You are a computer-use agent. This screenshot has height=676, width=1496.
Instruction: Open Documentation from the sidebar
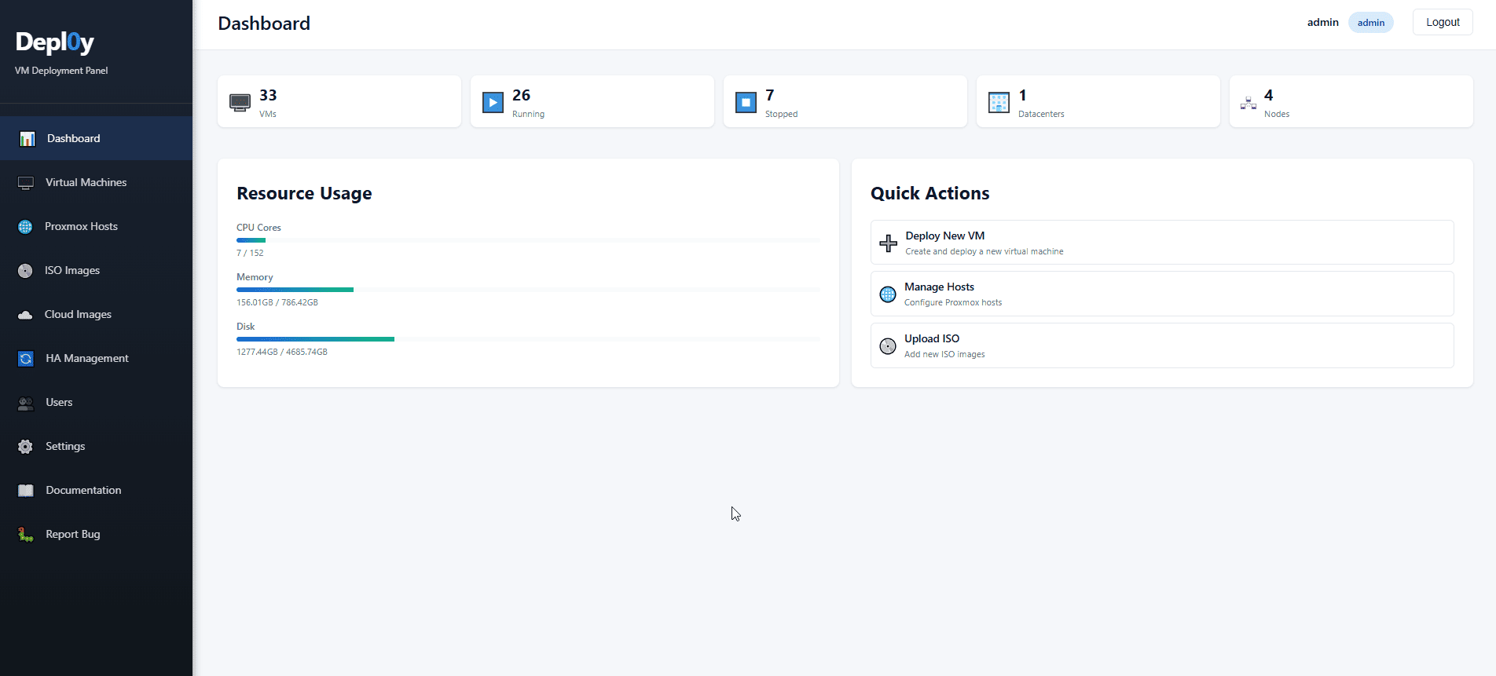coord(96,490)
